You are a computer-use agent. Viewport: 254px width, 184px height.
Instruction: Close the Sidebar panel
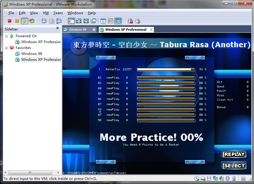[x=57, y=28]
